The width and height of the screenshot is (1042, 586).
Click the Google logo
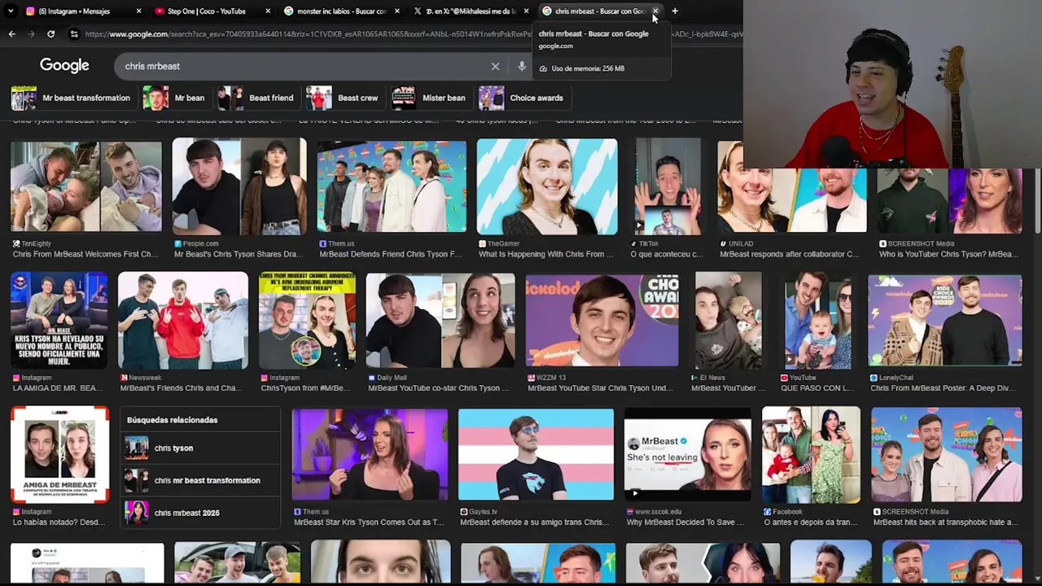tap(64, 66)
